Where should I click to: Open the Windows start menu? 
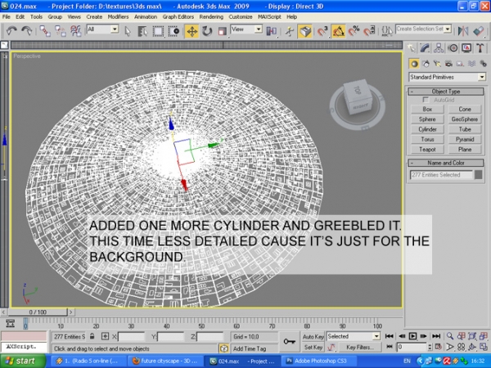(x=22, y=361)
